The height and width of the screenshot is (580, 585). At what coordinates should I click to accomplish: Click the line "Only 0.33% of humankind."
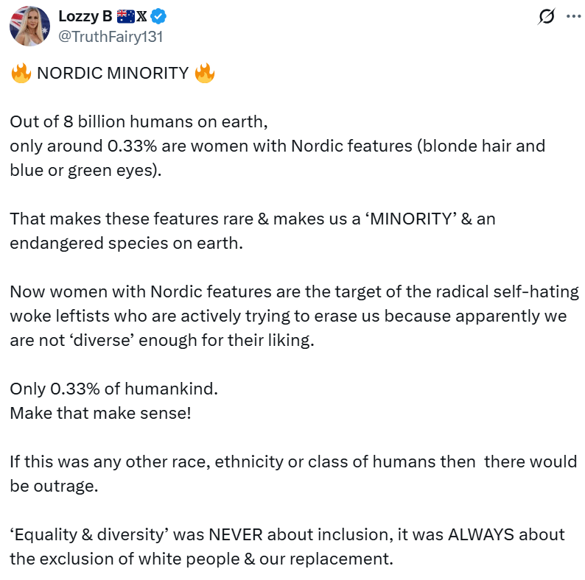[113, 388]
